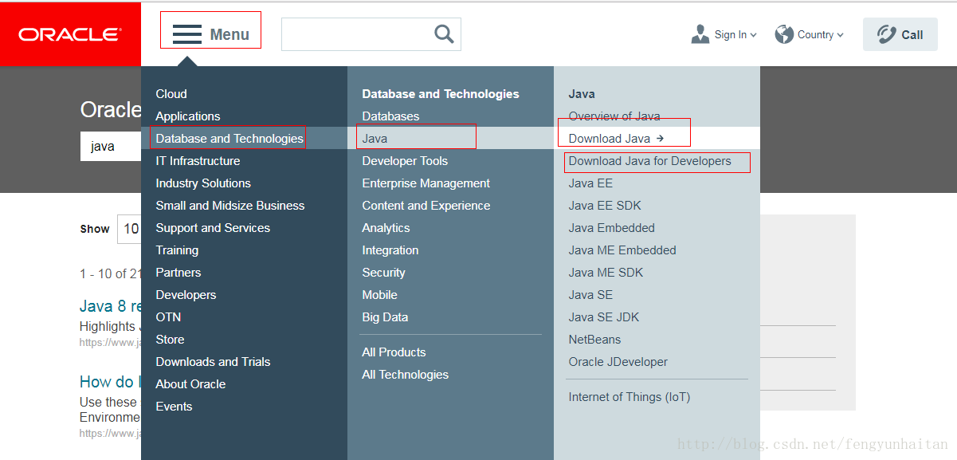Open Java ME Embedded link

622,250
